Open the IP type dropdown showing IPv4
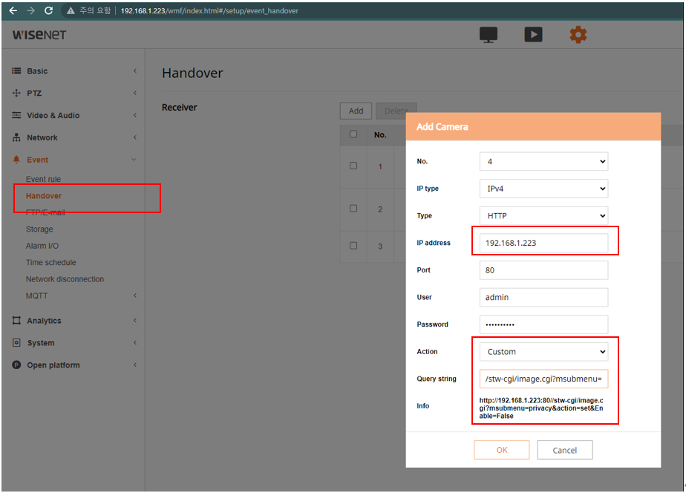The image size is (686, 493). 543,189
